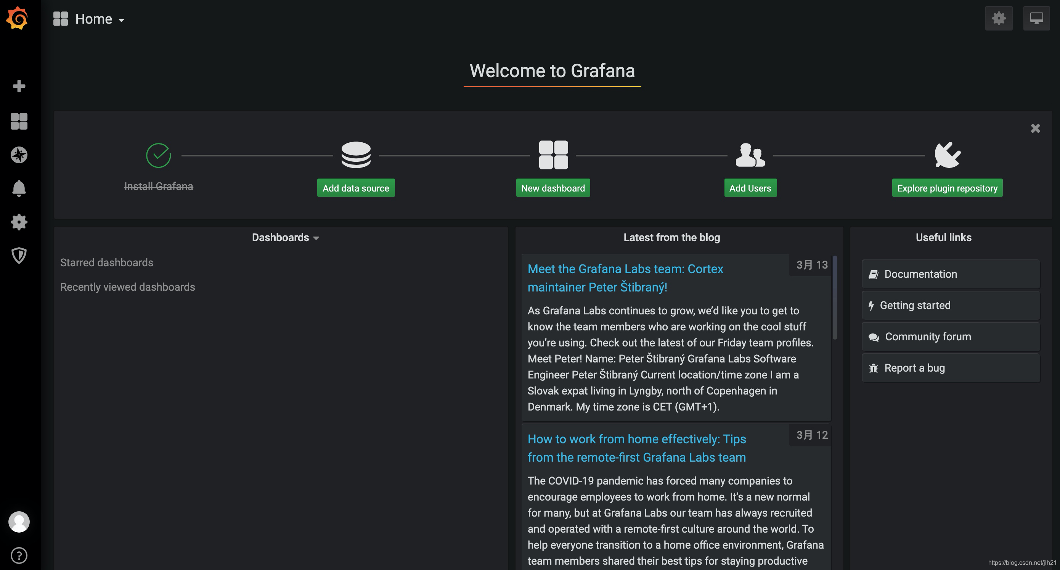This screenshot has width=1060, height=570.
Task: Open user profile avatar in sidebar
Action: point(19,522)
